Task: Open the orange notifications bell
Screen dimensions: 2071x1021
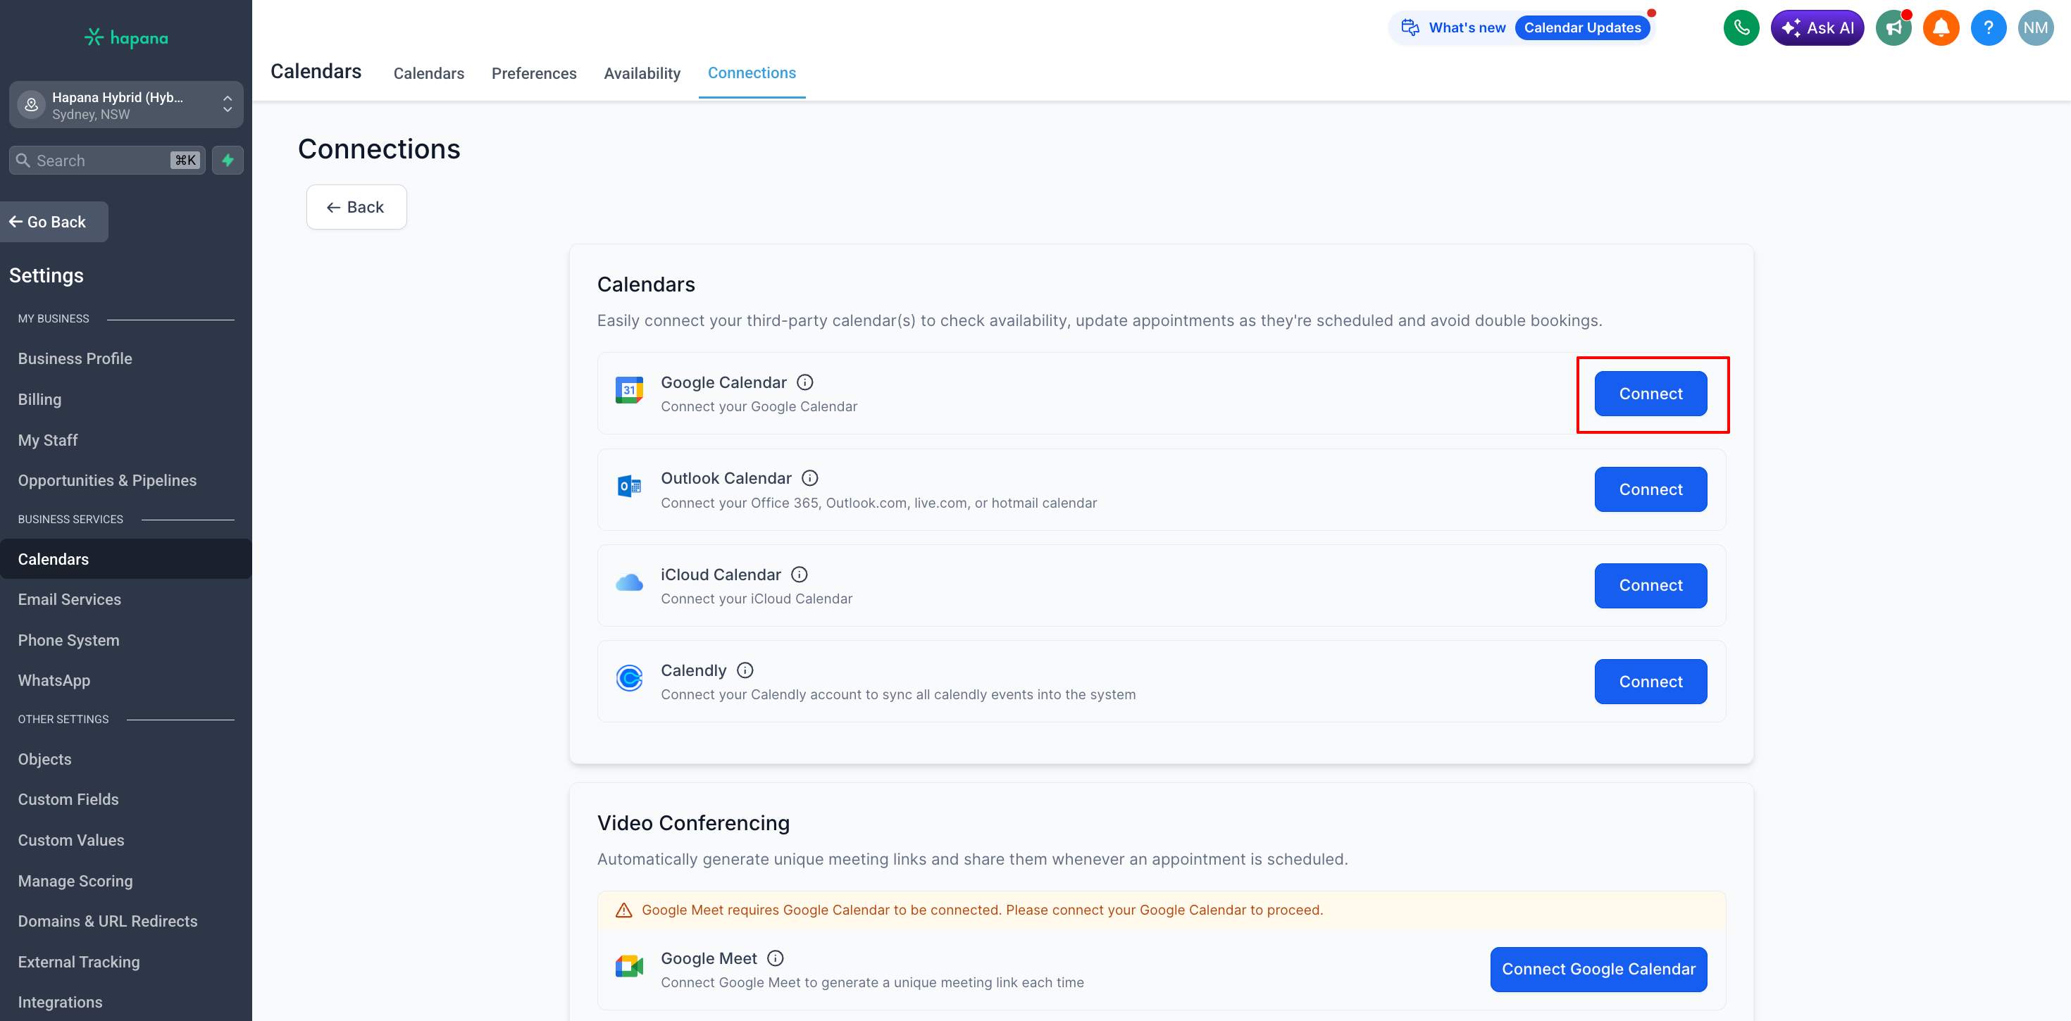Action: pyautogui.click(x=1941, y=28)
